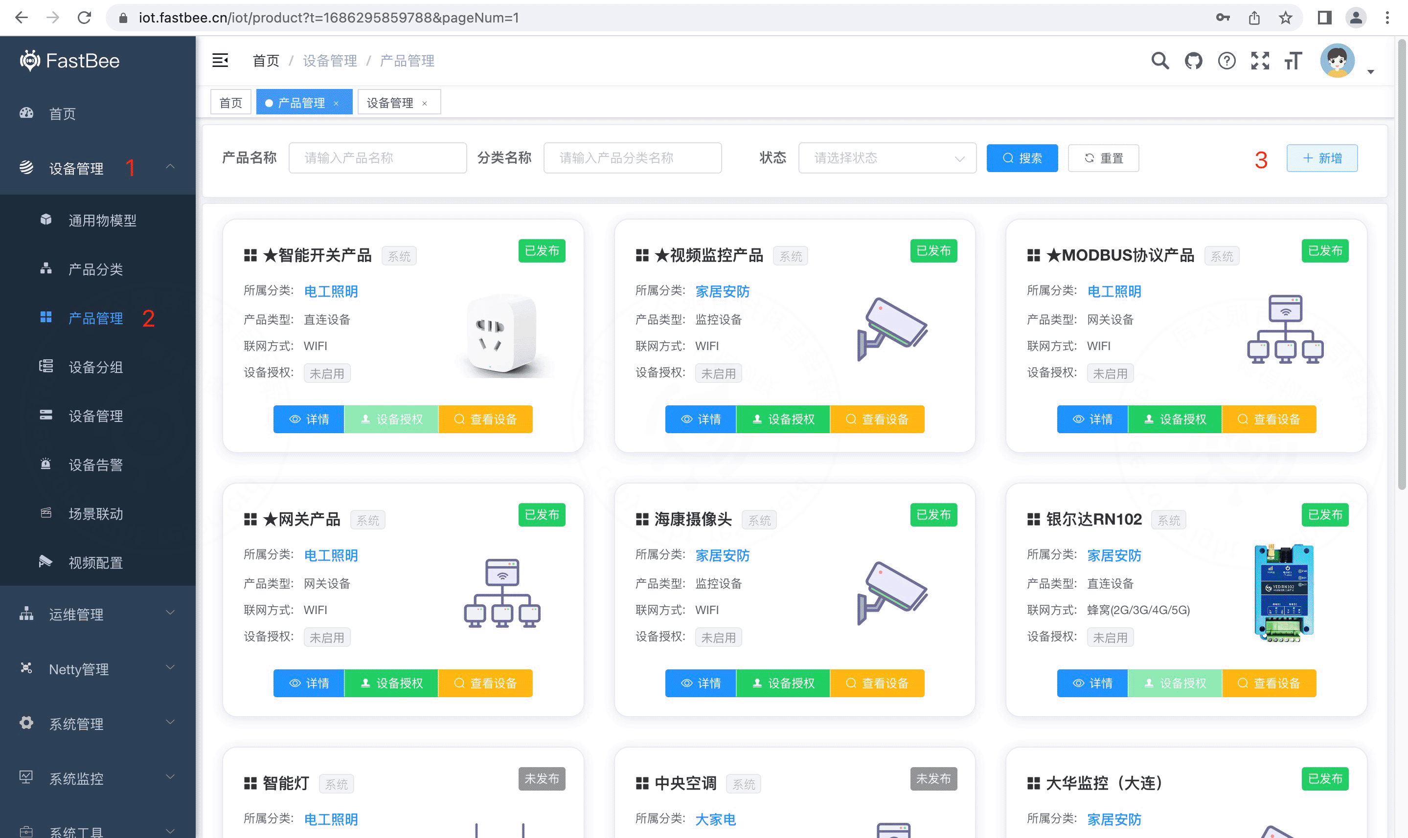Close the 产品管理 page tab
The width and height of the screenshot is (1408, 838).
click(336, 103)
